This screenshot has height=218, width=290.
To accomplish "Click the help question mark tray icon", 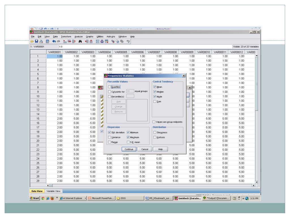I will 234,198.
